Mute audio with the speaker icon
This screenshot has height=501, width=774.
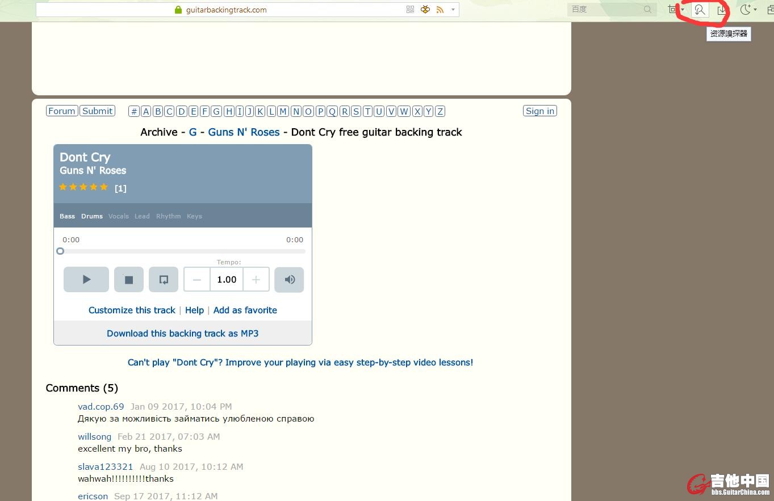pyautogui.click(x=289, y=280)
